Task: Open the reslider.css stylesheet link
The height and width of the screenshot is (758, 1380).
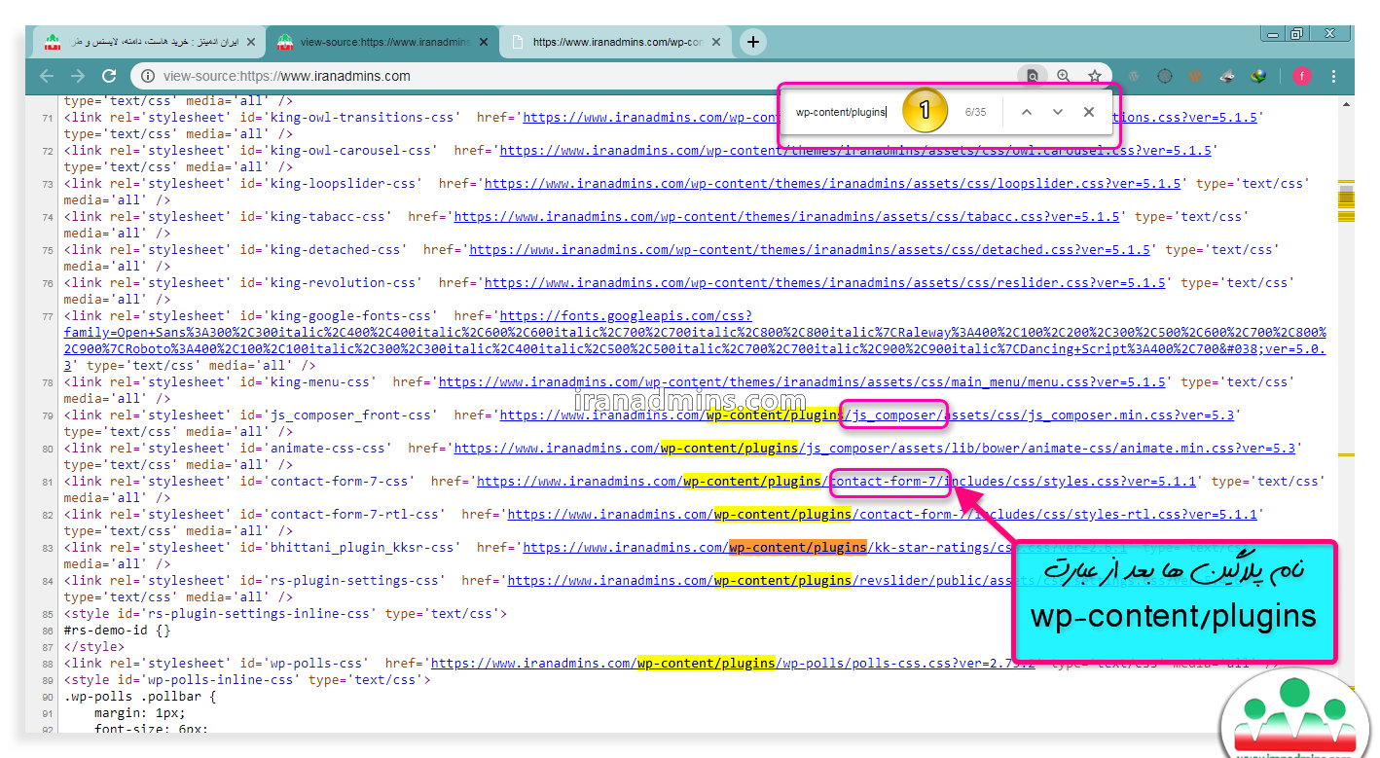Action: (825, 282)
